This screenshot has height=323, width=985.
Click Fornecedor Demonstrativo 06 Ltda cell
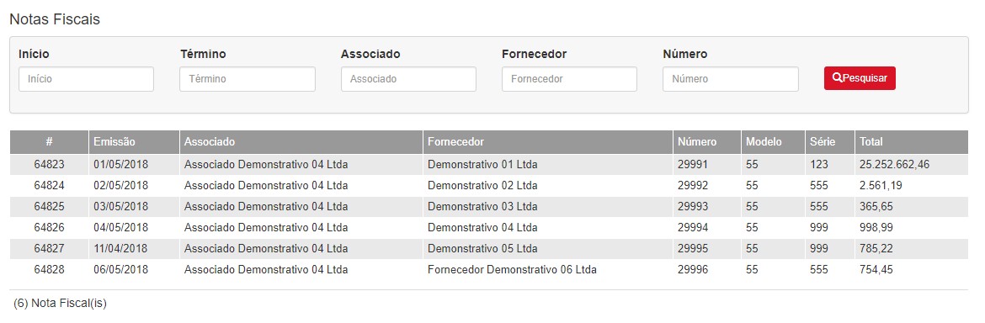click(512, 270)
